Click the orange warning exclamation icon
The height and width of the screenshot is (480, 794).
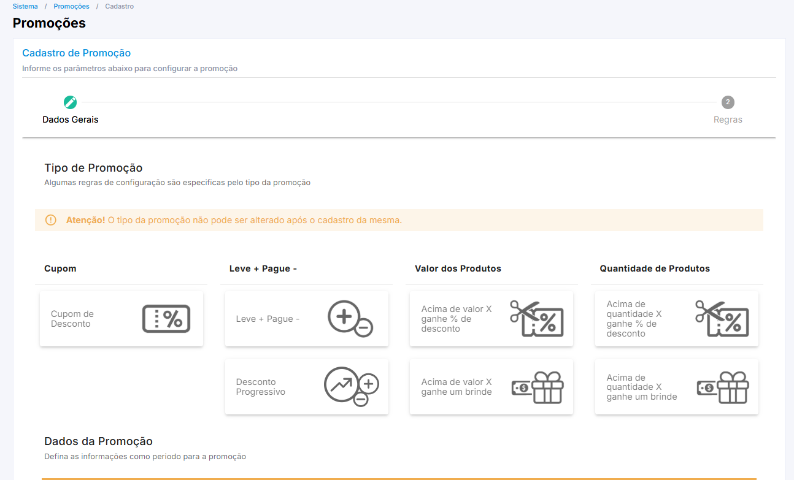click(51, 220)
